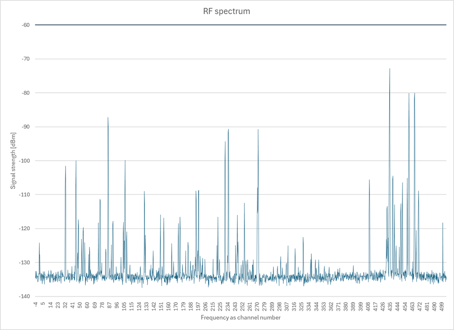
Task: Select channel label 32 on the horizontal axis
Action: (x=66, y=305)
